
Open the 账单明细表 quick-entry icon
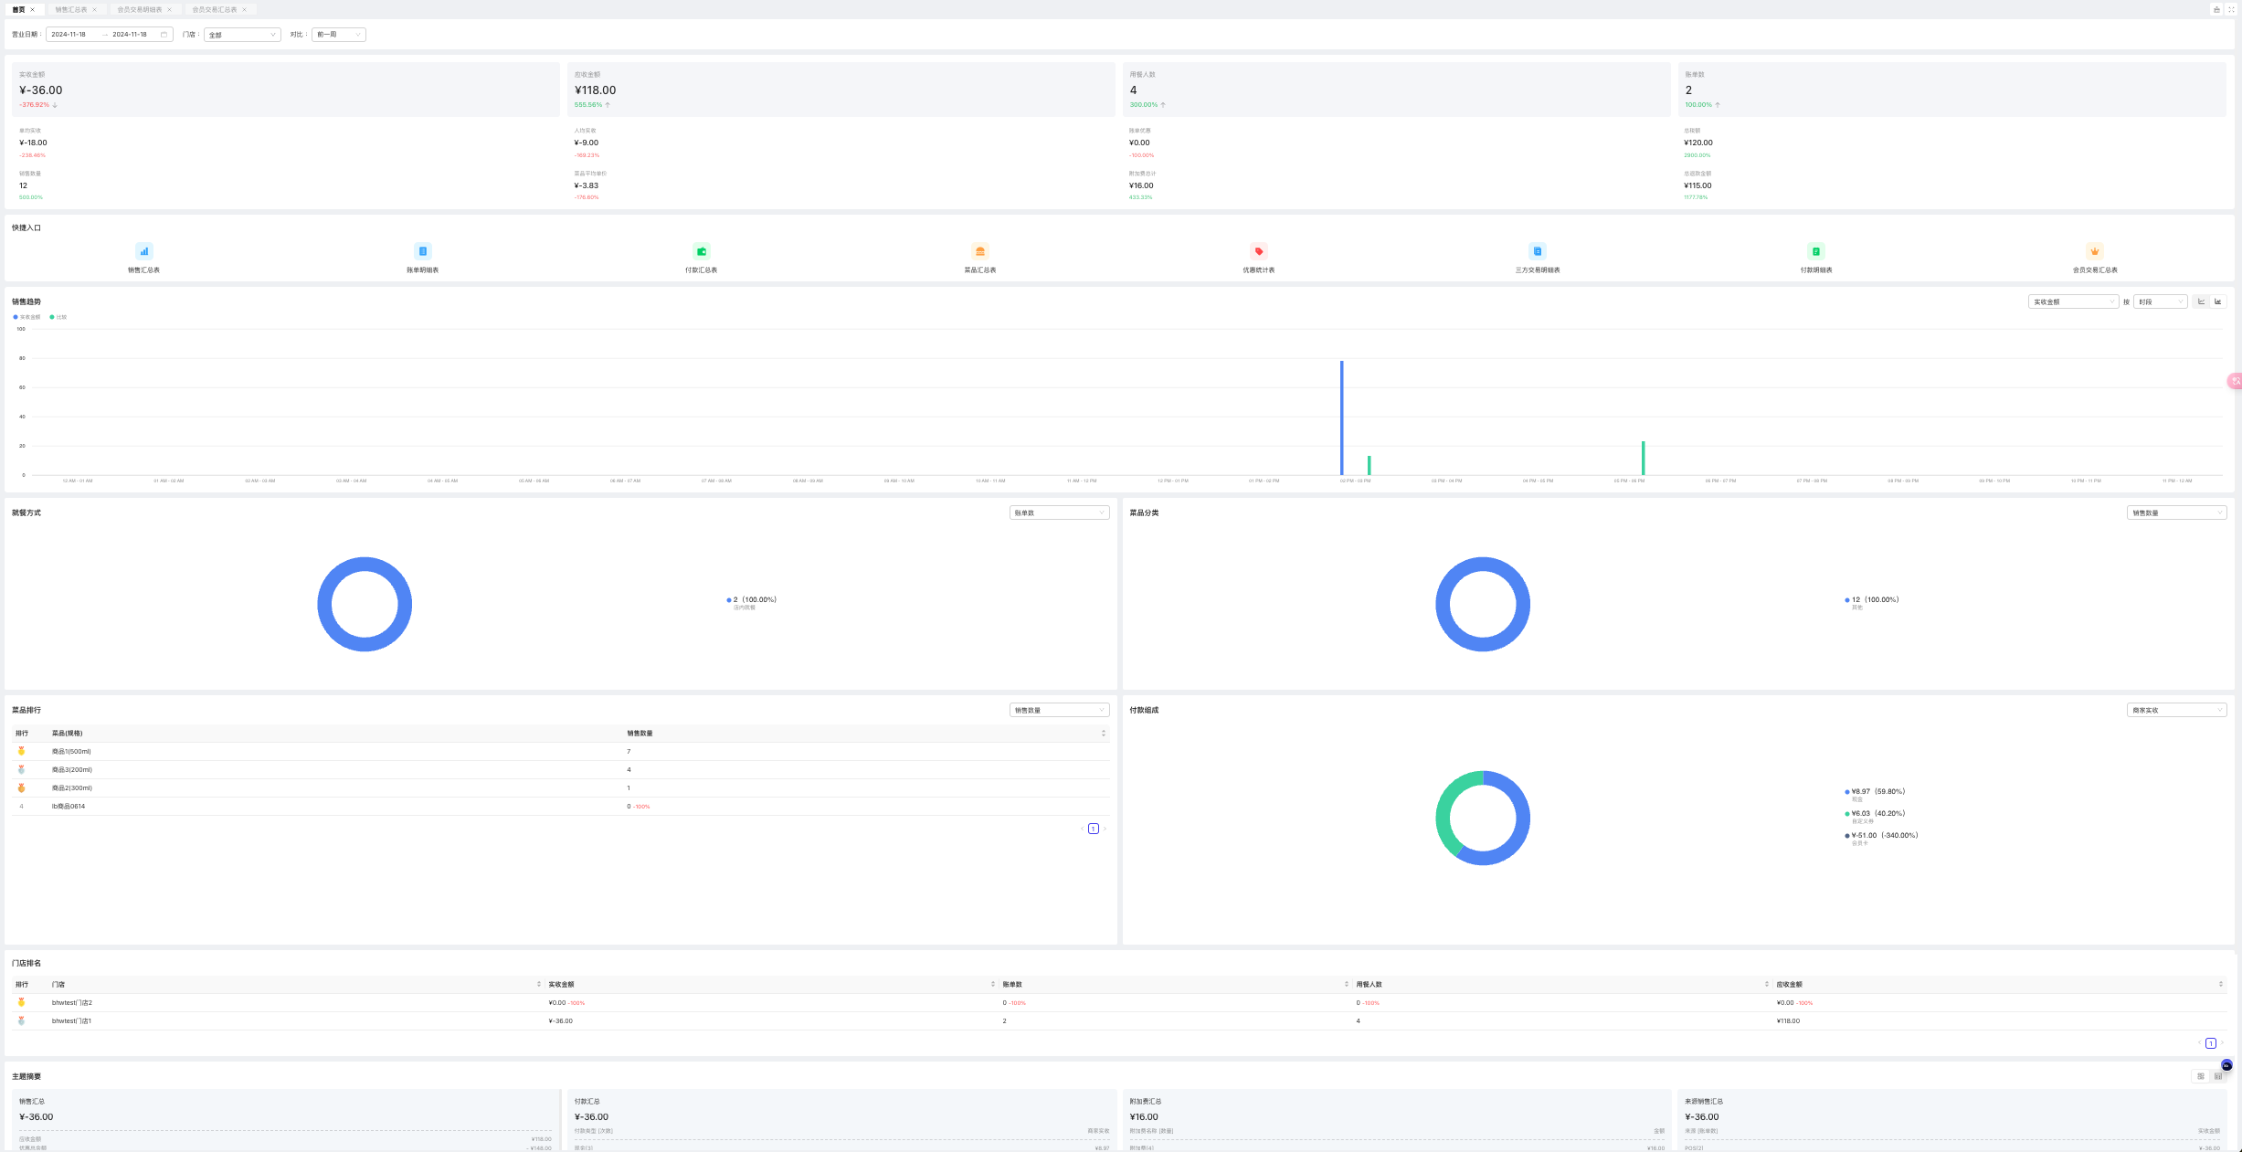click(x=422, y=251)
